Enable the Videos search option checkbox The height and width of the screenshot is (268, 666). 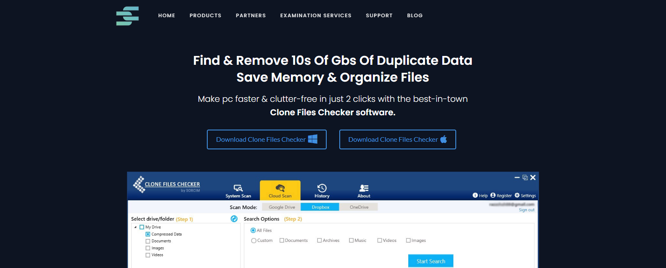click(x=380, y=241)
